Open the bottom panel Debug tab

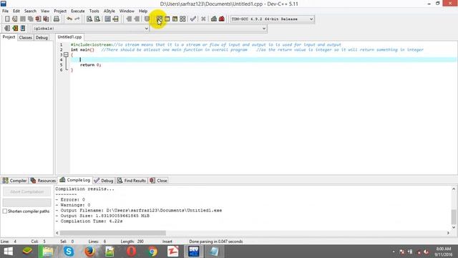click(x=104, y=181)
